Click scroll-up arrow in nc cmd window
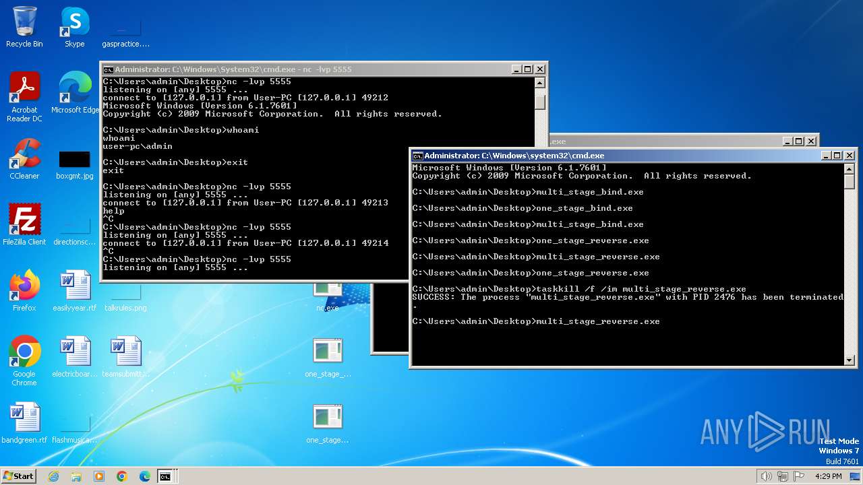 (x=539, y=83)
